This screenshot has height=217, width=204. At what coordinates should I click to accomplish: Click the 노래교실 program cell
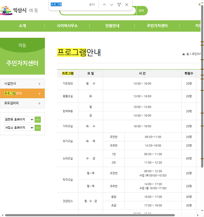click(x=68, y=158)
